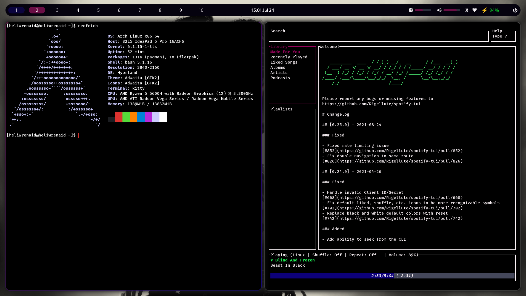Click the song title Blind And Frozen

pos(295,260)
